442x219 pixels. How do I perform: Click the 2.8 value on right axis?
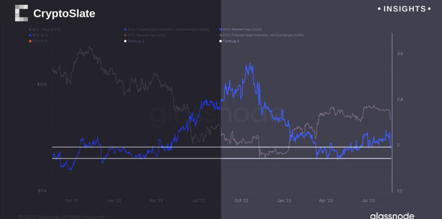[400, 99]
